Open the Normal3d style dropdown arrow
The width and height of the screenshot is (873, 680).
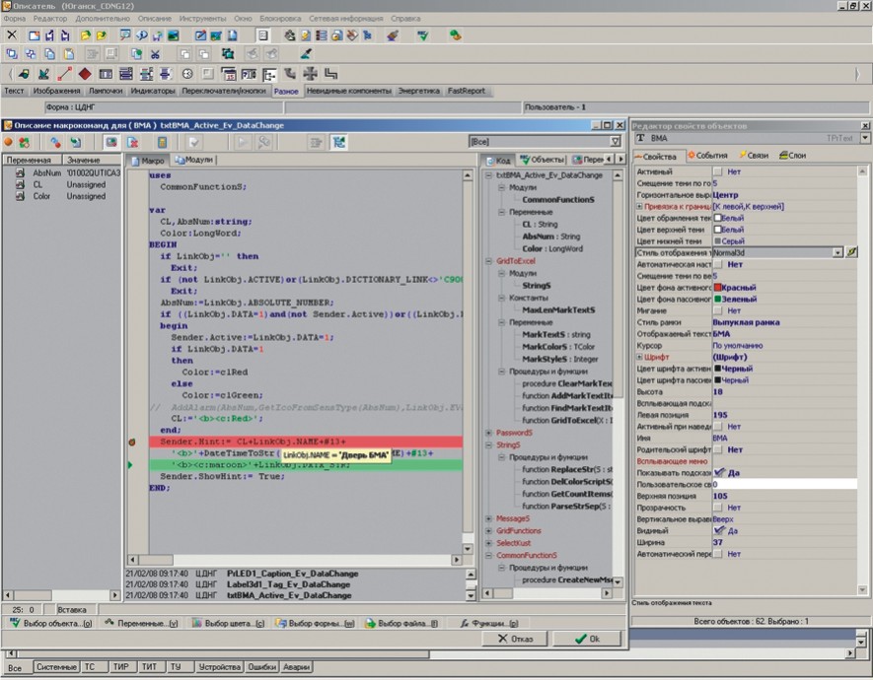(837, 252)
